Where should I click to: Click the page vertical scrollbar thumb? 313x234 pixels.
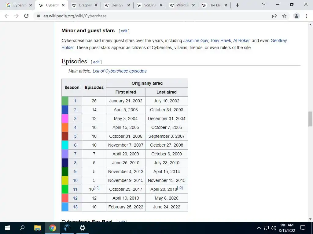coord(310,119)
